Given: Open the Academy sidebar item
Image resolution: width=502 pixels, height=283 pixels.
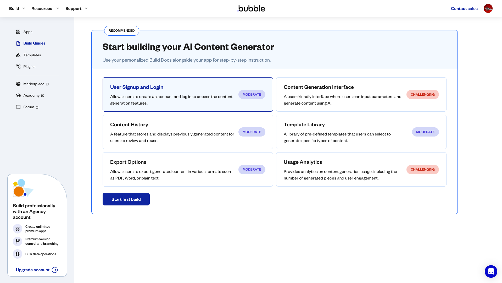Looking at the screenshot, I should 31,95.
